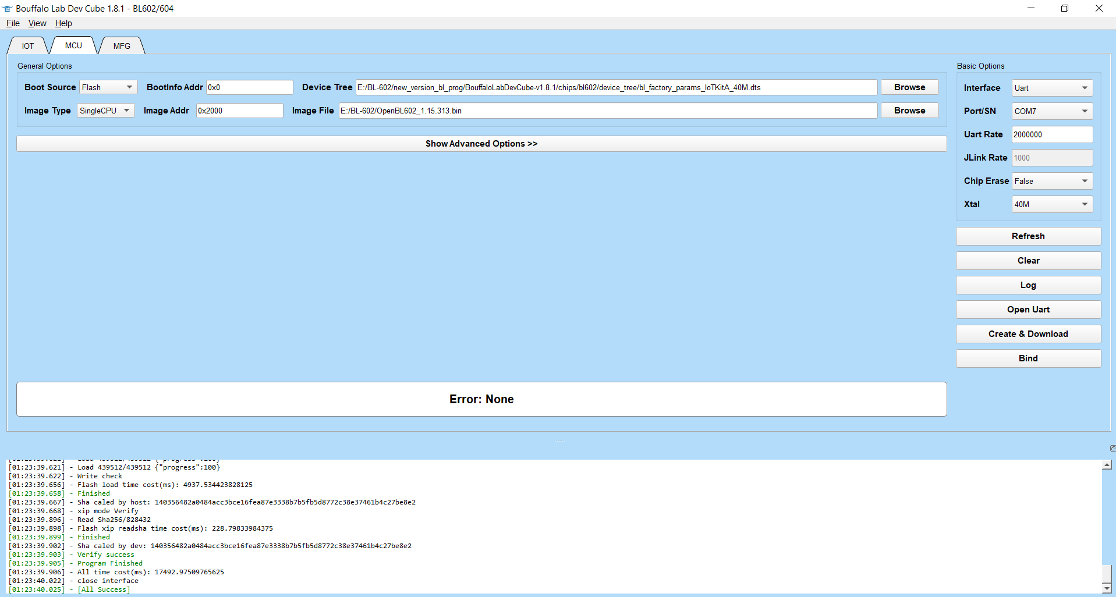Click the 'Verify success' log line

[71, 555]
